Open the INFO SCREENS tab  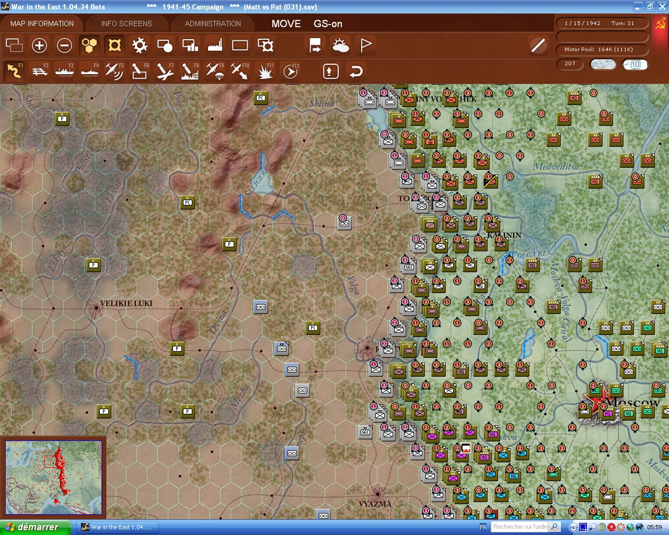click(x=126, y=24)
